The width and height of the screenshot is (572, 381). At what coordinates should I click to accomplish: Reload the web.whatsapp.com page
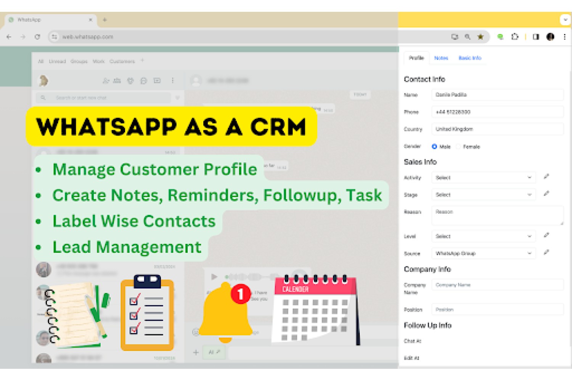[37, 37]
